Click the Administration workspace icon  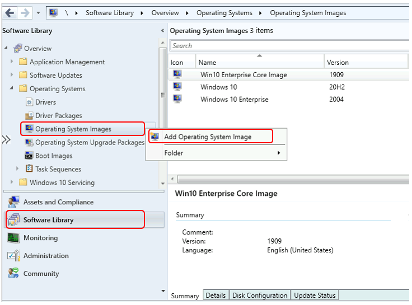click(13, 256)
